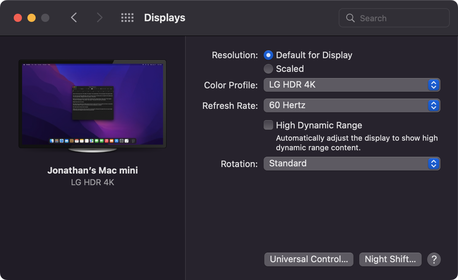Open help with the question mark button
This screenshot has height=280, width=458.
434,259
